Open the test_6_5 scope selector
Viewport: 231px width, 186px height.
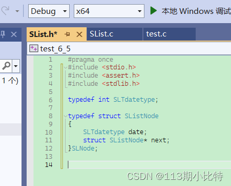(x=129, y=49)
